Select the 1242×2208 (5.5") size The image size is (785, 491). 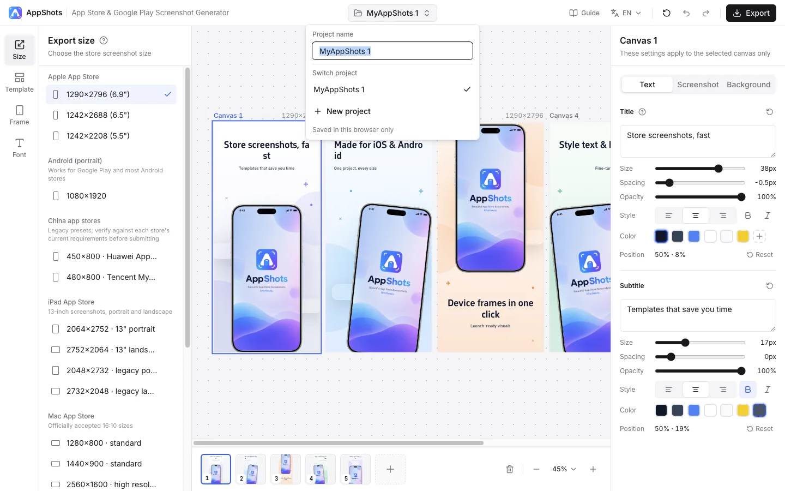pos(111,136)
